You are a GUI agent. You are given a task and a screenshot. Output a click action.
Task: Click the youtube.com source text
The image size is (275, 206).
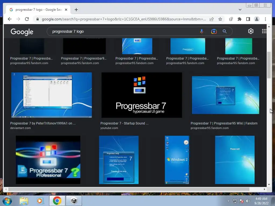point(109,128)
